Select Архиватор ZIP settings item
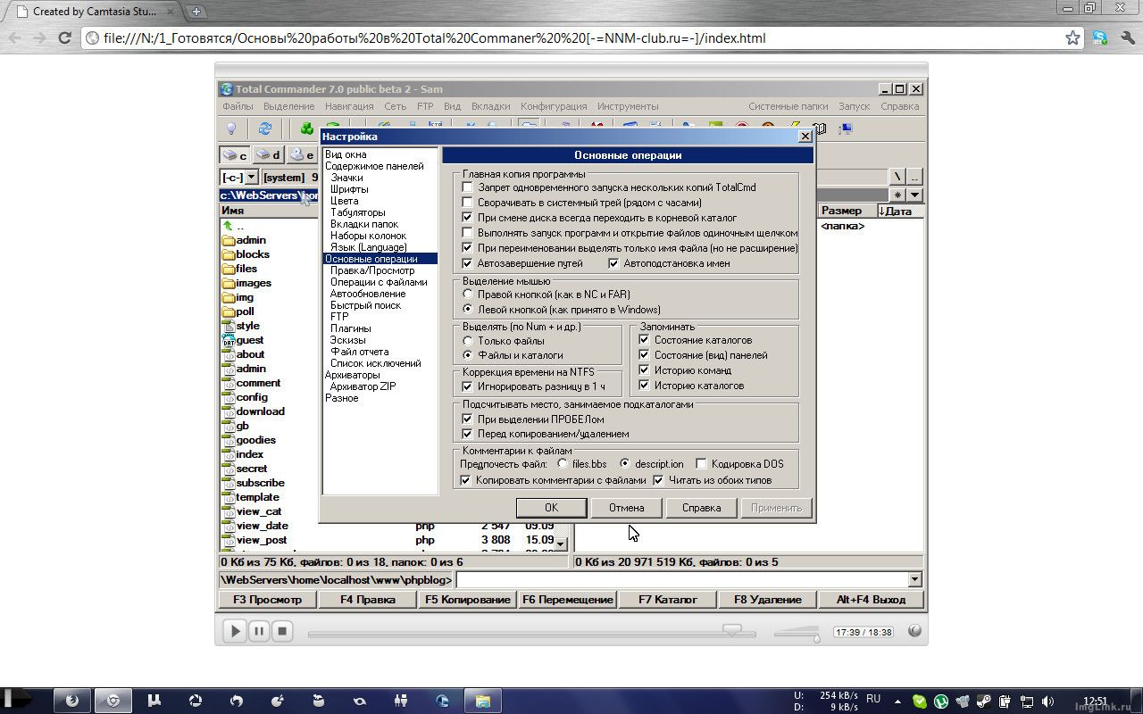Viewport: 1143px width, 714px height. pyautogui.click(x=363, y=386)
